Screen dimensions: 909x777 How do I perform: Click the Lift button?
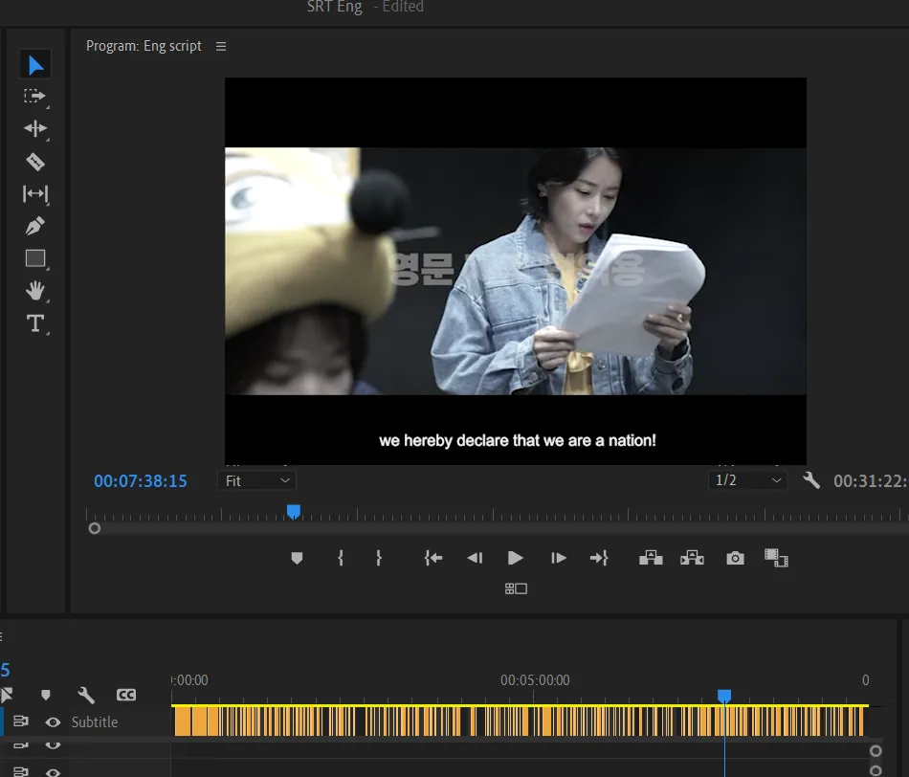(651, 558)
